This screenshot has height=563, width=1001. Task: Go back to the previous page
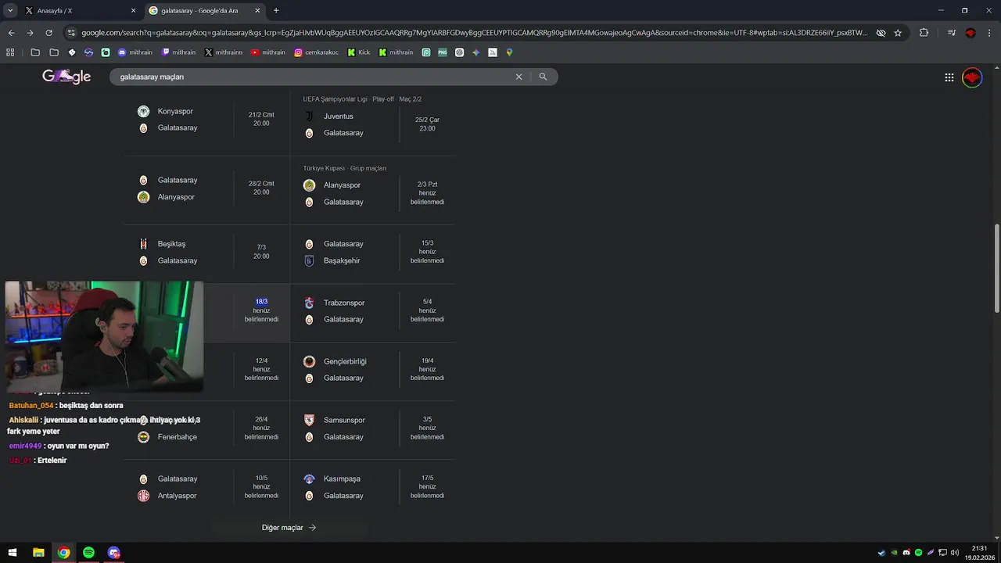pos(11,33)
